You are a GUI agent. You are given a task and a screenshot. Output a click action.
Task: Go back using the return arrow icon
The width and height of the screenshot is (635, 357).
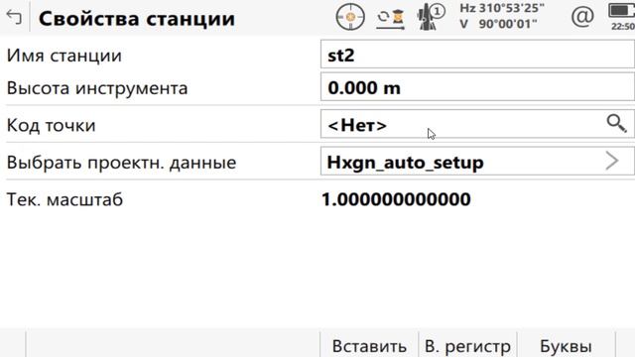pyautogui.click(x=14, y=17)
